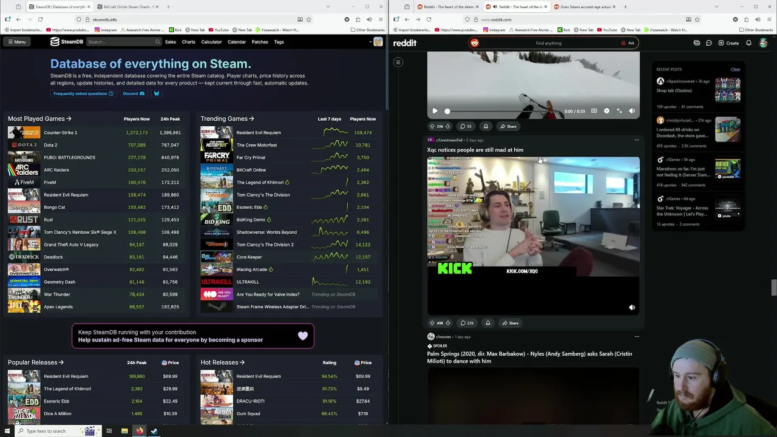Expand snow video to fullscreen

pyautogui.click(x=619, y=111)
